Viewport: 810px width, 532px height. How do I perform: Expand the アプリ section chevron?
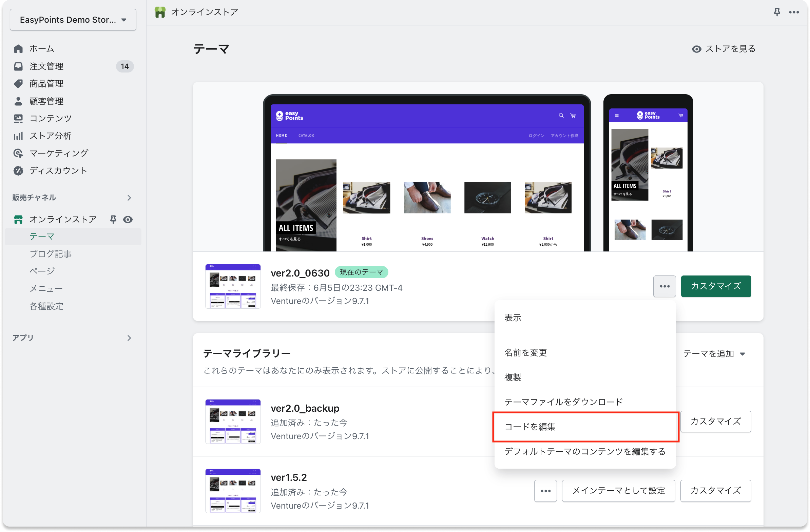(129, 338)
